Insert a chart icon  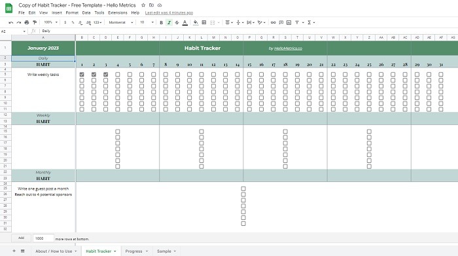289,22
